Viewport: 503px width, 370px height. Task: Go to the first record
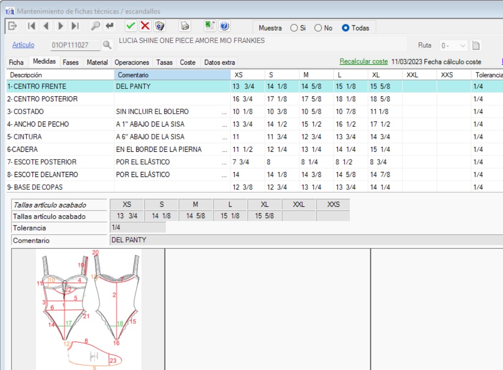pyautogui.click(x=32, y=26)
